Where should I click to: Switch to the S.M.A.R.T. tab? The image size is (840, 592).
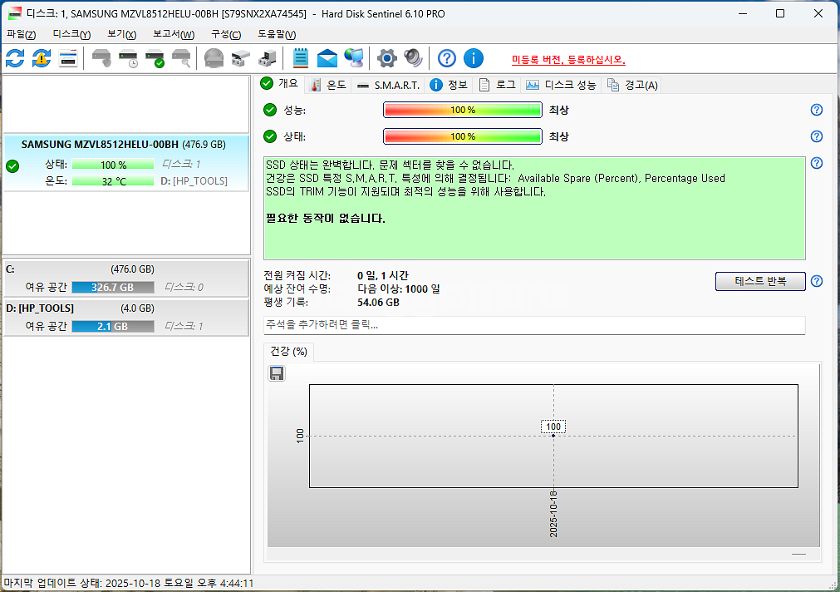(x=388, y=85)
